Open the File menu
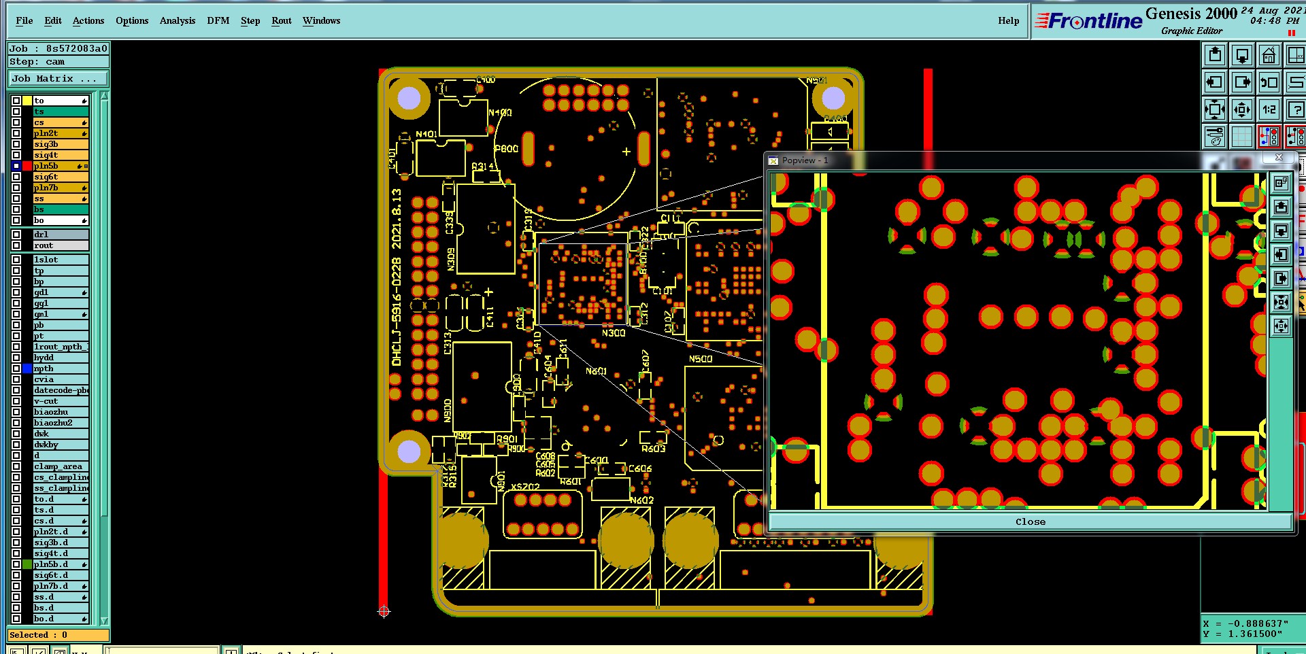The image size is (1306, 654). tap(24, 20)
